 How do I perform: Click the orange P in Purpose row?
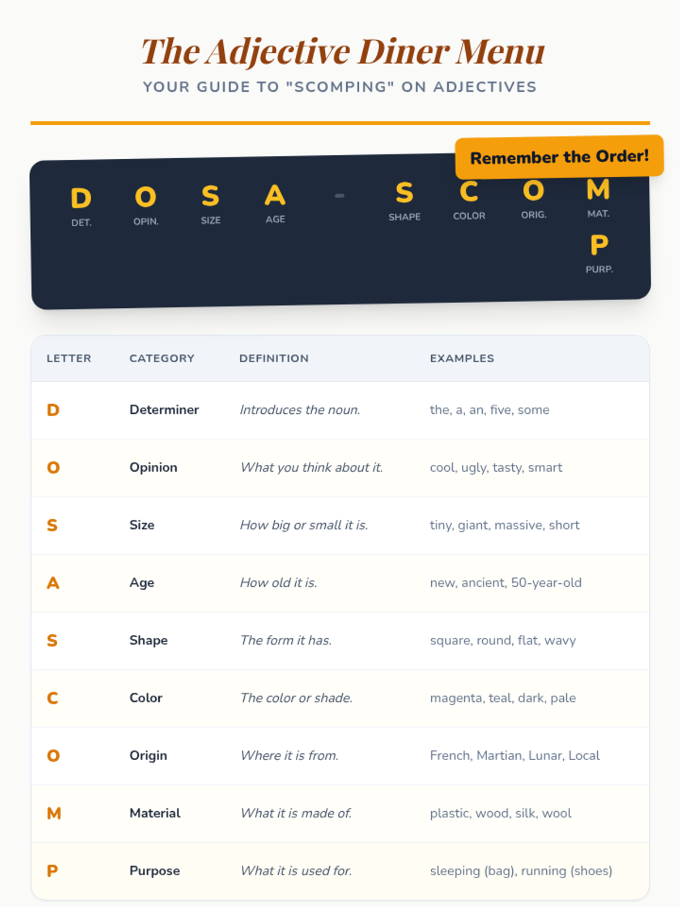[x=52, y=871]
